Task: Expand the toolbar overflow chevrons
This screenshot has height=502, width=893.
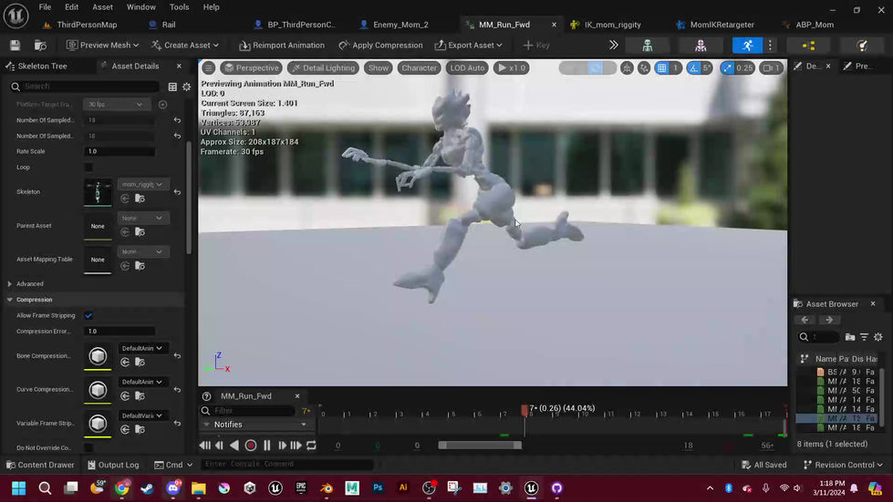Action: [613, 45]
